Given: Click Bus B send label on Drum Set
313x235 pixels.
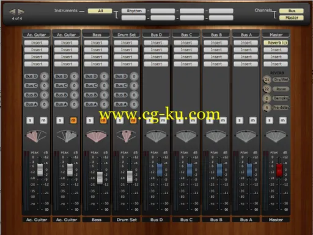Looking at the screenshot, I should (121, 95).
